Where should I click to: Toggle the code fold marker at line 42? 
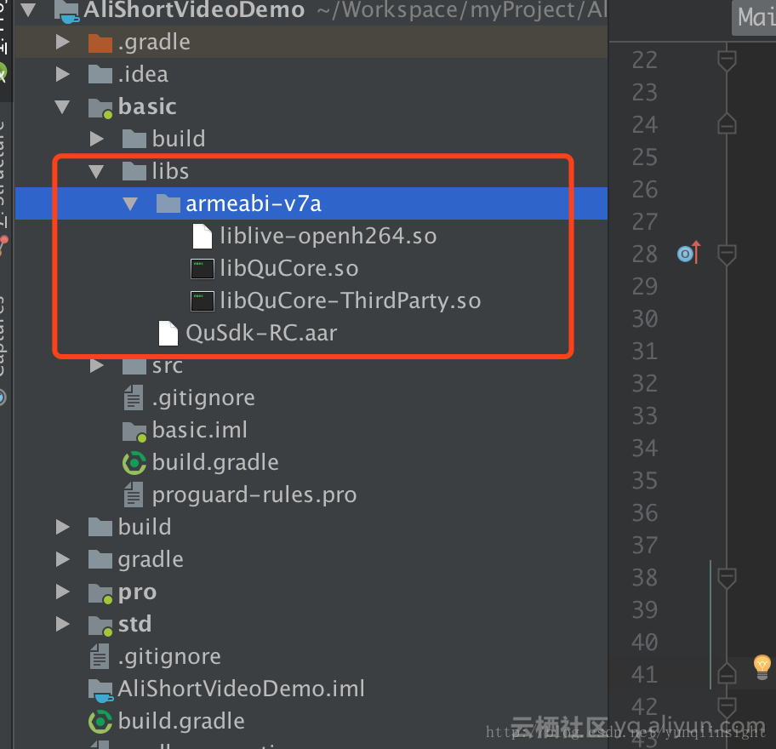coord(727,707)
